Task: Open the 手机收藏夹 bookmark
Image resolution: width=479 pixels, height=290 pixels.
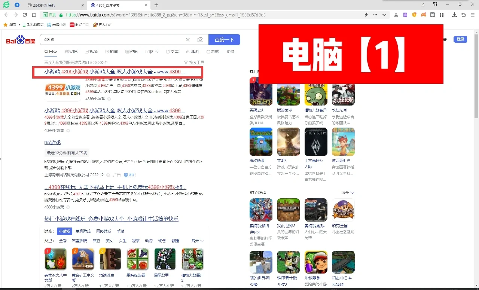Action: (x=33, y=25)
